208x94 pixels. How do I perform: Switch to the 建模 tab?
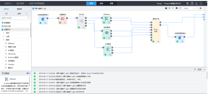[91, 4]
